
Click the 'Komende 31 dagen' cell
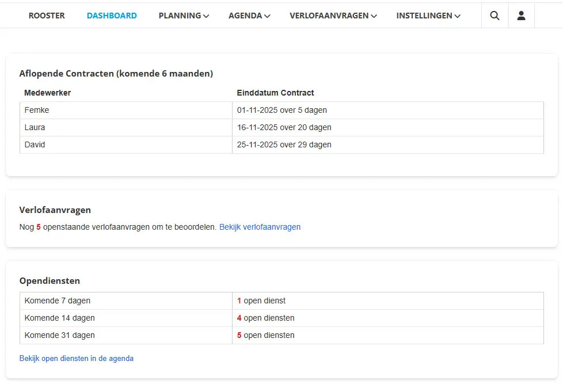pyautogui.click(x=59, y=335)
